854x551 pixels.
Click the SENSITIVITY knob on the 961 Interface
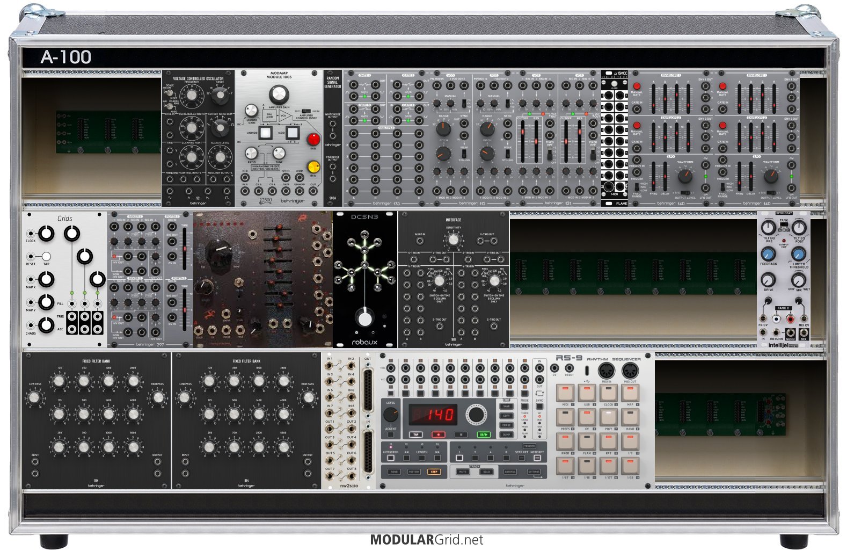(x=454, y=240)
